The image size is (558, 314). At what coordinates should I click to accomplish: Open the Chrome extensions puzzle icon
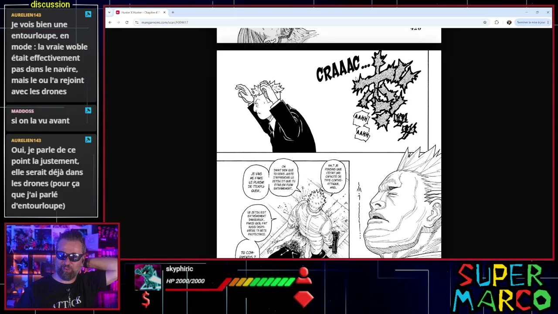tap(497, 22)
